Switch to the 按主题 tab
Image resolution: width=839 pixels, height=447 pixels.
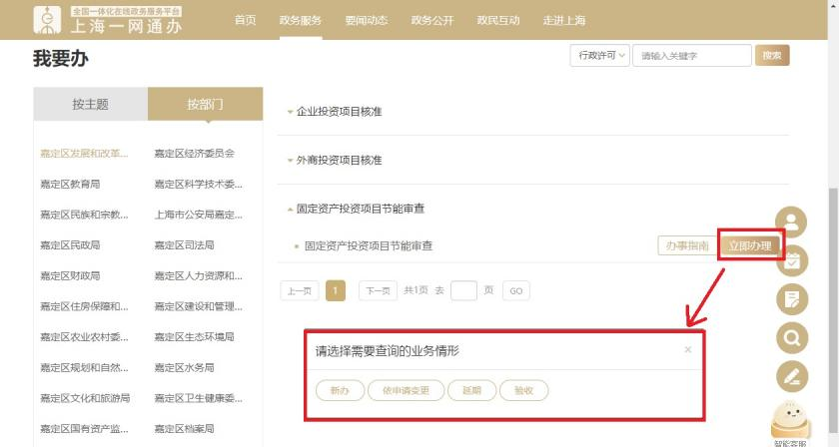(90, 105)
